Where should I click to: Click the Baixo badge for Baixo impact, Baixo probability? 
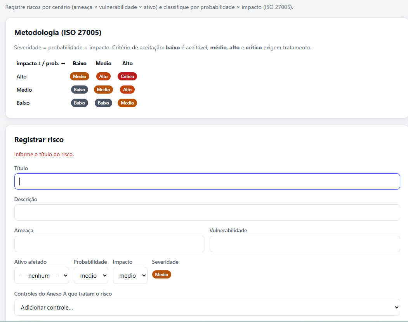[80, 103]
